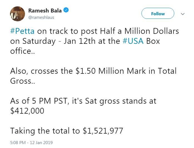Click the 'Taking the total to' line

point(45,131)
